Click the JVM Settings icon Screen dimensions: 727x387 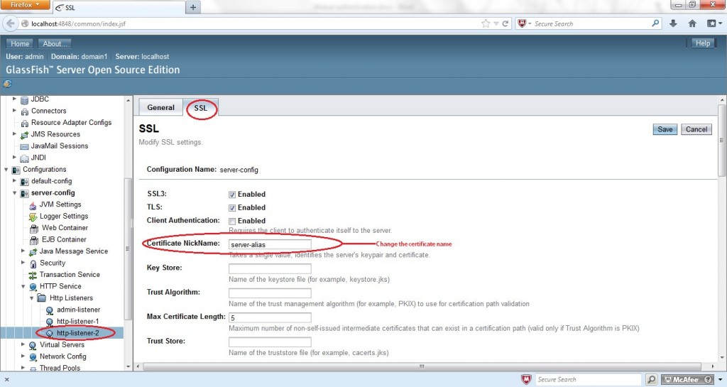click(33, 205)
